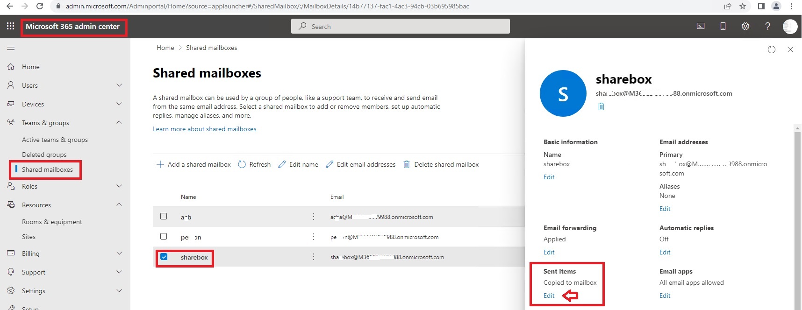Click the sharebox name in the list
The height and width of the screenshot is (310, 802).
194,257
